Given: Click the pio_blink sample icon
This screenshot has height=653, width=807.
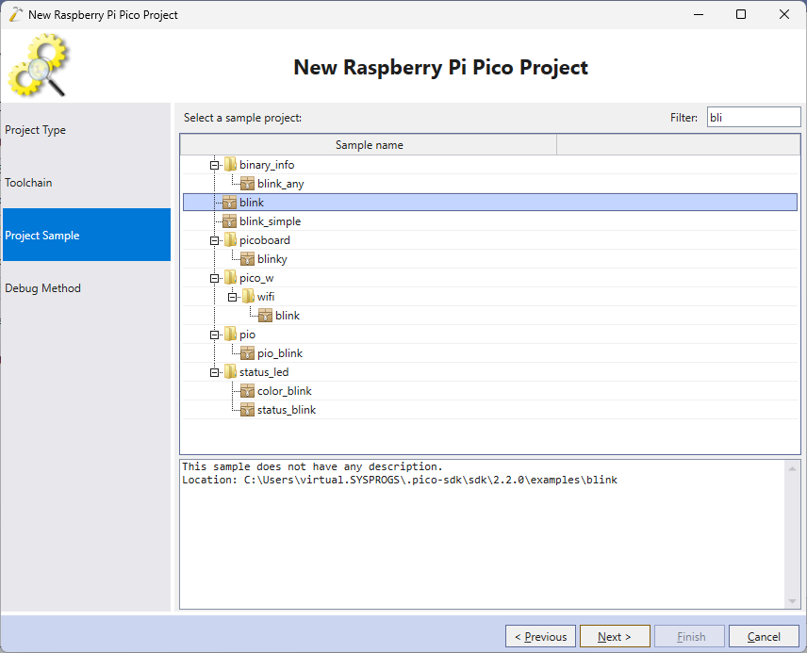Looking at the screenshot, I should (248, 353).
